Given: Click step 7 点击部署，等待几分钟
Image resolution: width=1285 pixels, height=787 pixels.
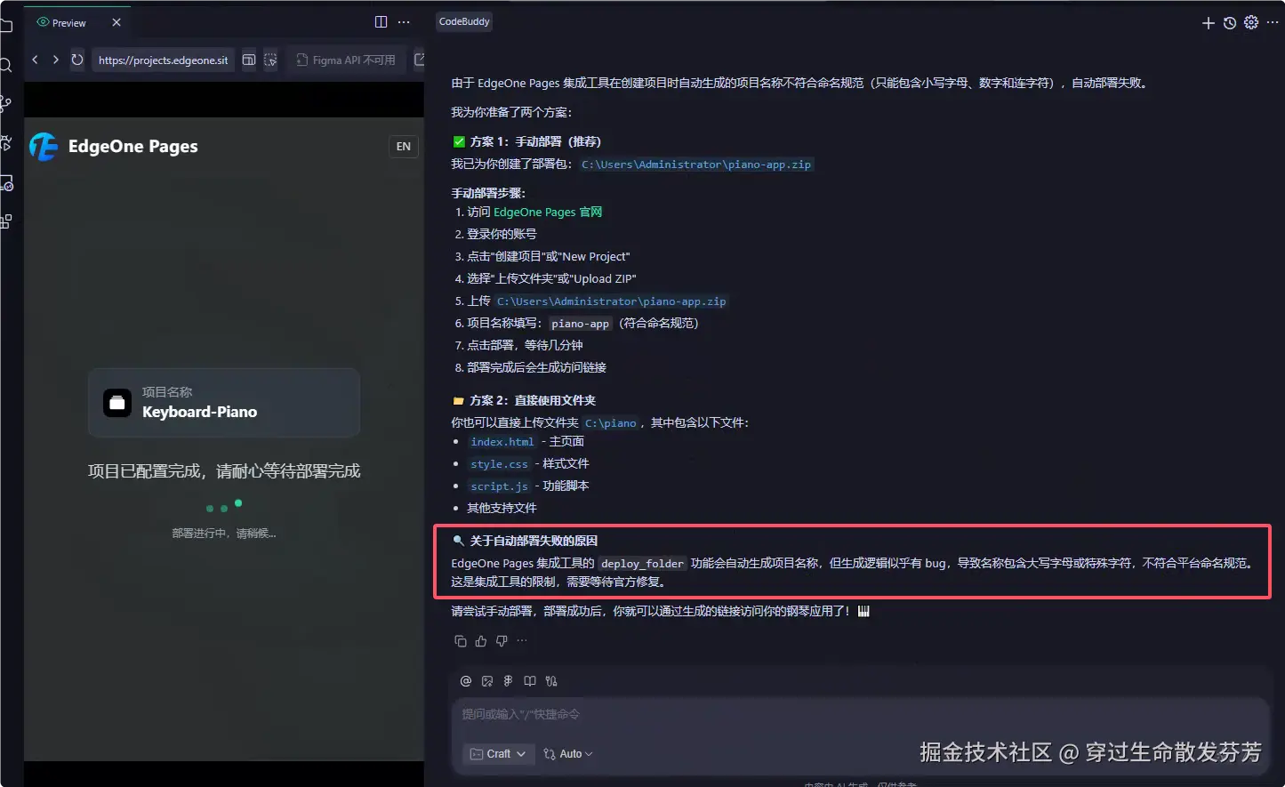Looking at the screenshot, I should tap(525, 345).
